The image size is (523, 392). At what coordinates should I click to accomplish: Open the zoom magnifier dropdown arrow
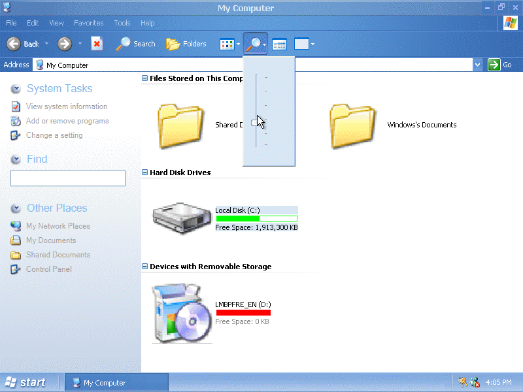[264, 44]
